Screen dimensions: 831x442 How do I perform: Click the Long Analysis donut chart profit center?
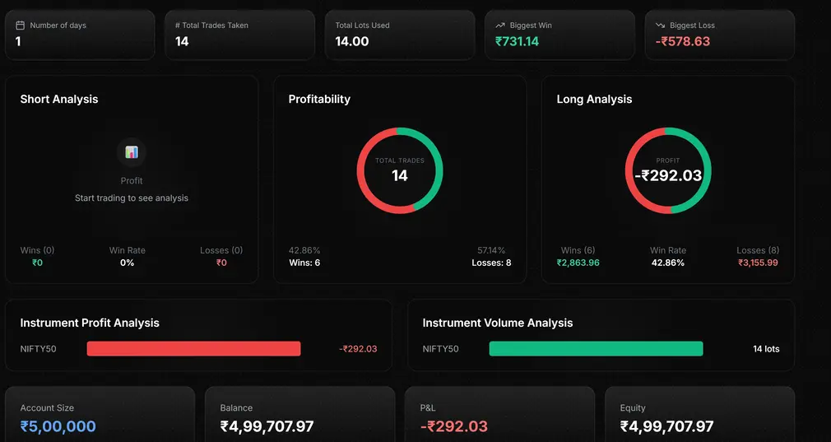pyautogui.click(x=668, y=170)
